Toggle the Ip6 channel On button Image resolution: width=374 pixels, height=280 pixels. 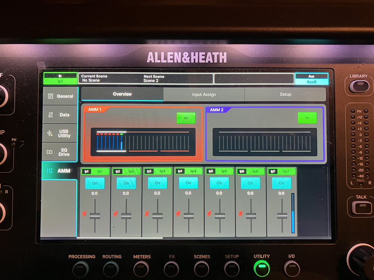251,183
